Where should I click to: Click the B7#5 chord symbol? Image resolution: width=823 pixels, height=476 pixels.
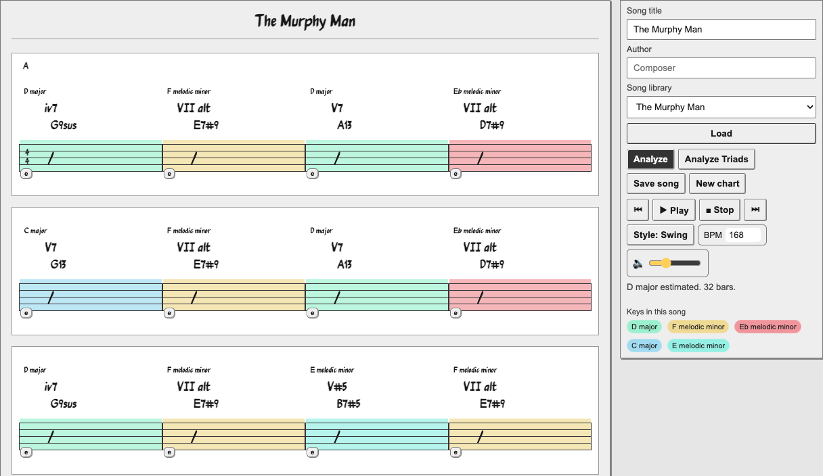coord(349,404)
